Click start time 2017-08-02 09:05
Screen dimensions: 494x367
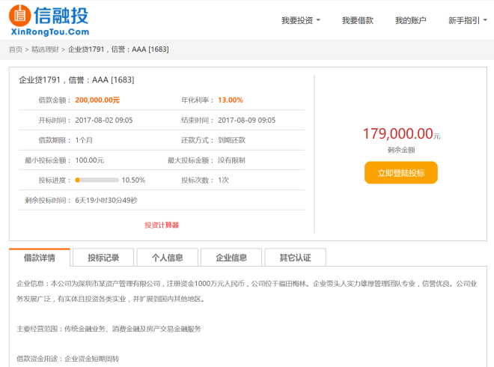[103, 120]
